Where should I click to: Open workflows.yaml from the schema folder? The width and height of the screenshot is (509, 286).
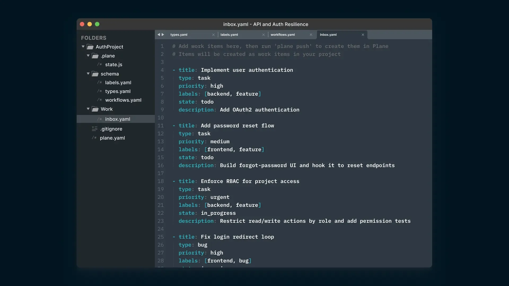[123, 100]
